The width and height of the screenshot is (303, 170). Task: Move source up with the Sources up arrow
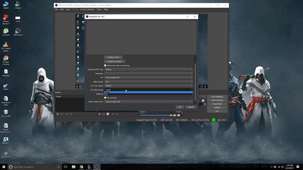point(113,114)
